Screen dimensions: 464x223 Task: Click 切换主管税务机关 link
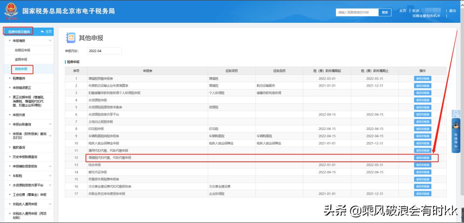427,16
